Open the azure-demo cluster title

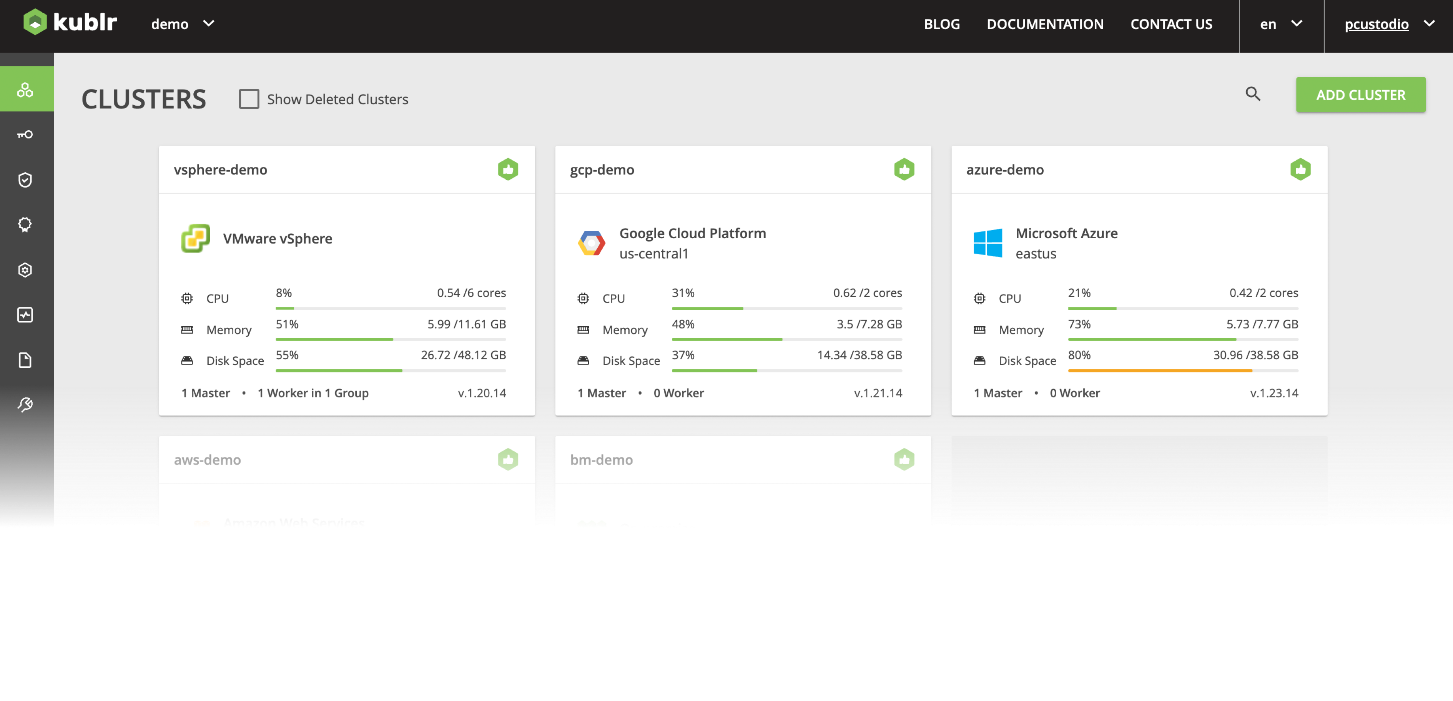click(x=1004, y=169)
